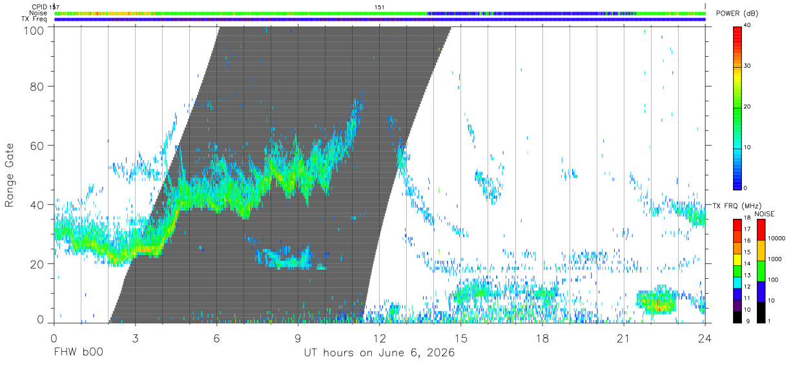Click the 60 tick on Range Gate axis

37,145
